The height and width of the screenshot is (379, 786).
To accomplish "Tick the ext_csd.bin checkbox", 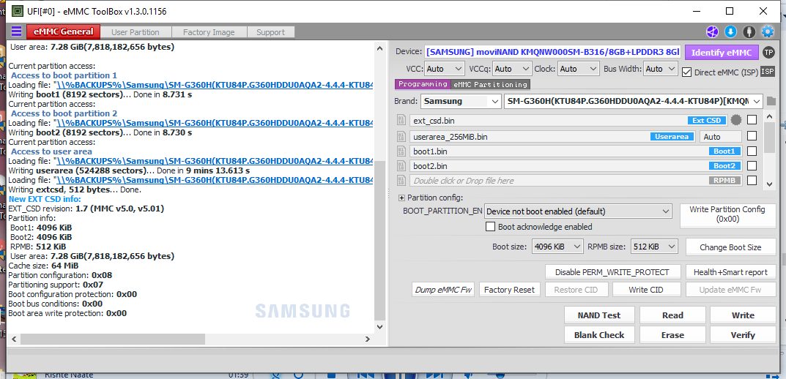I will click(x=752, y=120).
